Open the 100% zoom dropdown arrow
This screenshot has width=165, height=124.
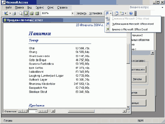72,13
